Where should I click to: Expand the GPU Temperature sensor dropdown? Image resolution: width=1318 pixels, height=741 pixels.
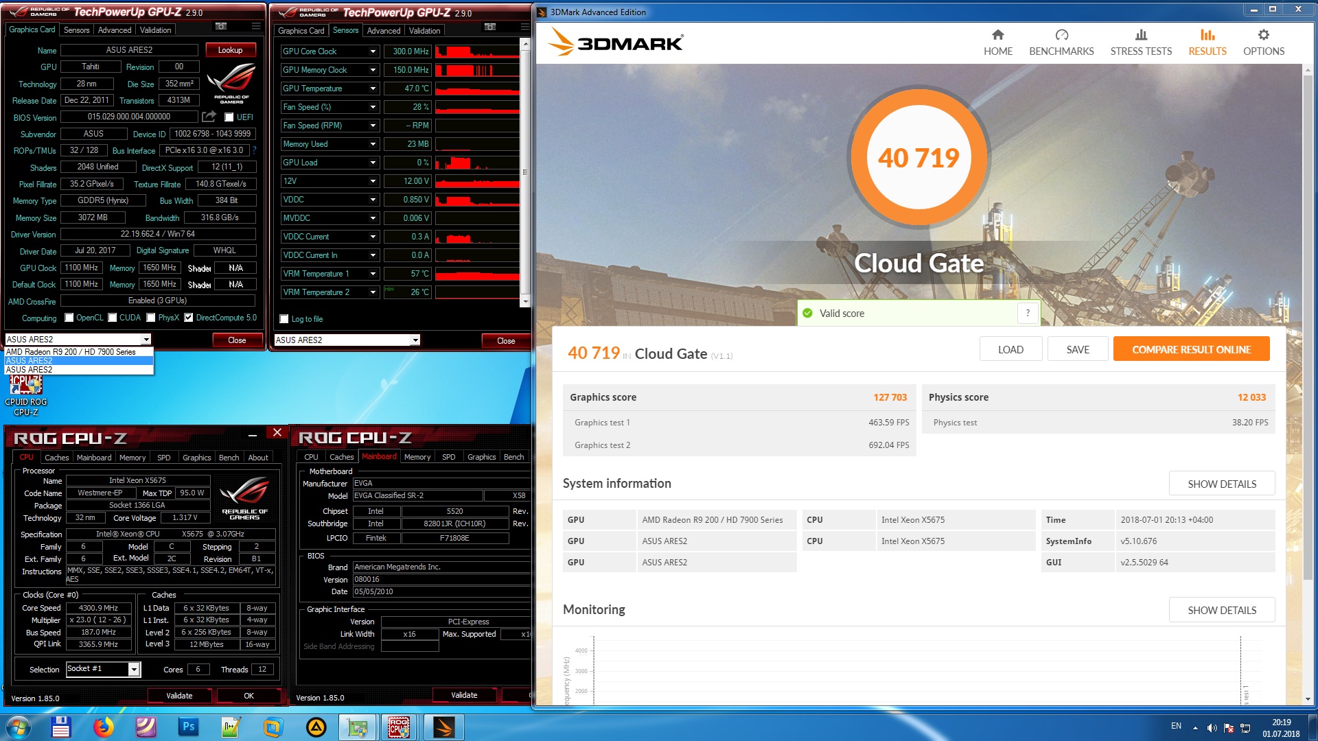tap(373, 89)
